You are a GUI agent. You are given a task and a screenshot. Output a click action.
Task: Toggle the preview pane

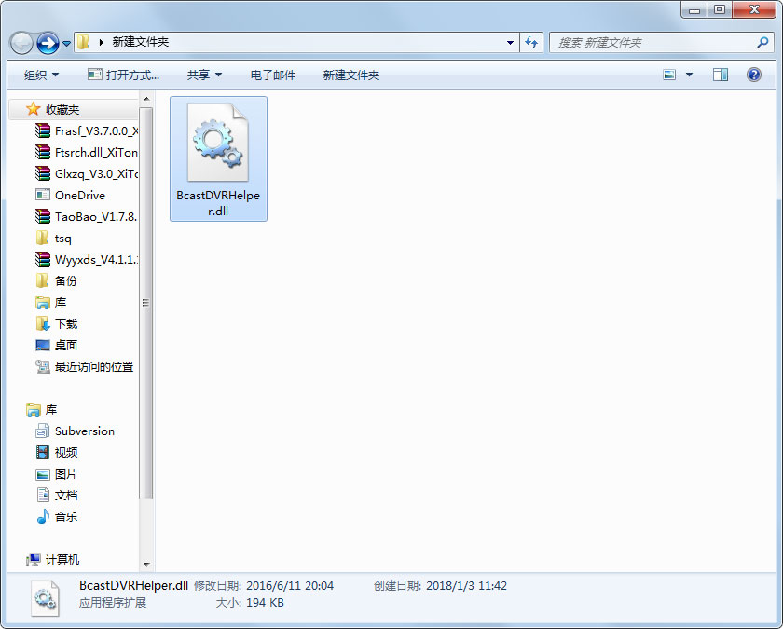[x=721, y=73]
